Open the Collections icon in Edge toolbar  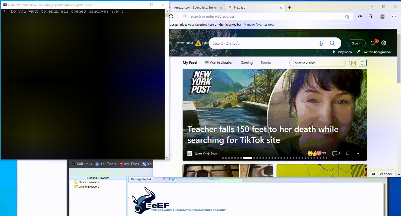point(371,16)
